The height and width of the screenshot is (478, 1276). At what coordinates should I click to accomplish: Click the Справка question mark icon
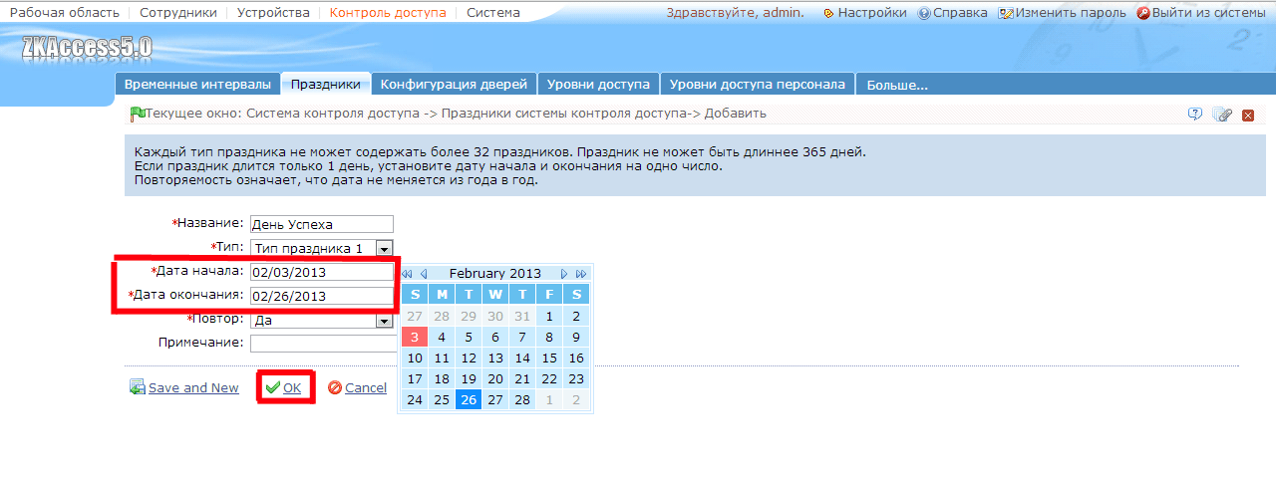[x=924, y=14]
